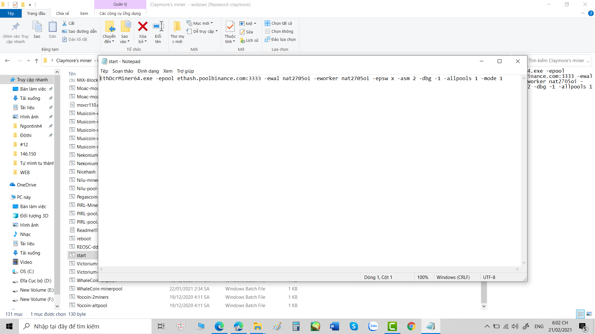Click the Thư mục mới folder icon

(177, 27)
